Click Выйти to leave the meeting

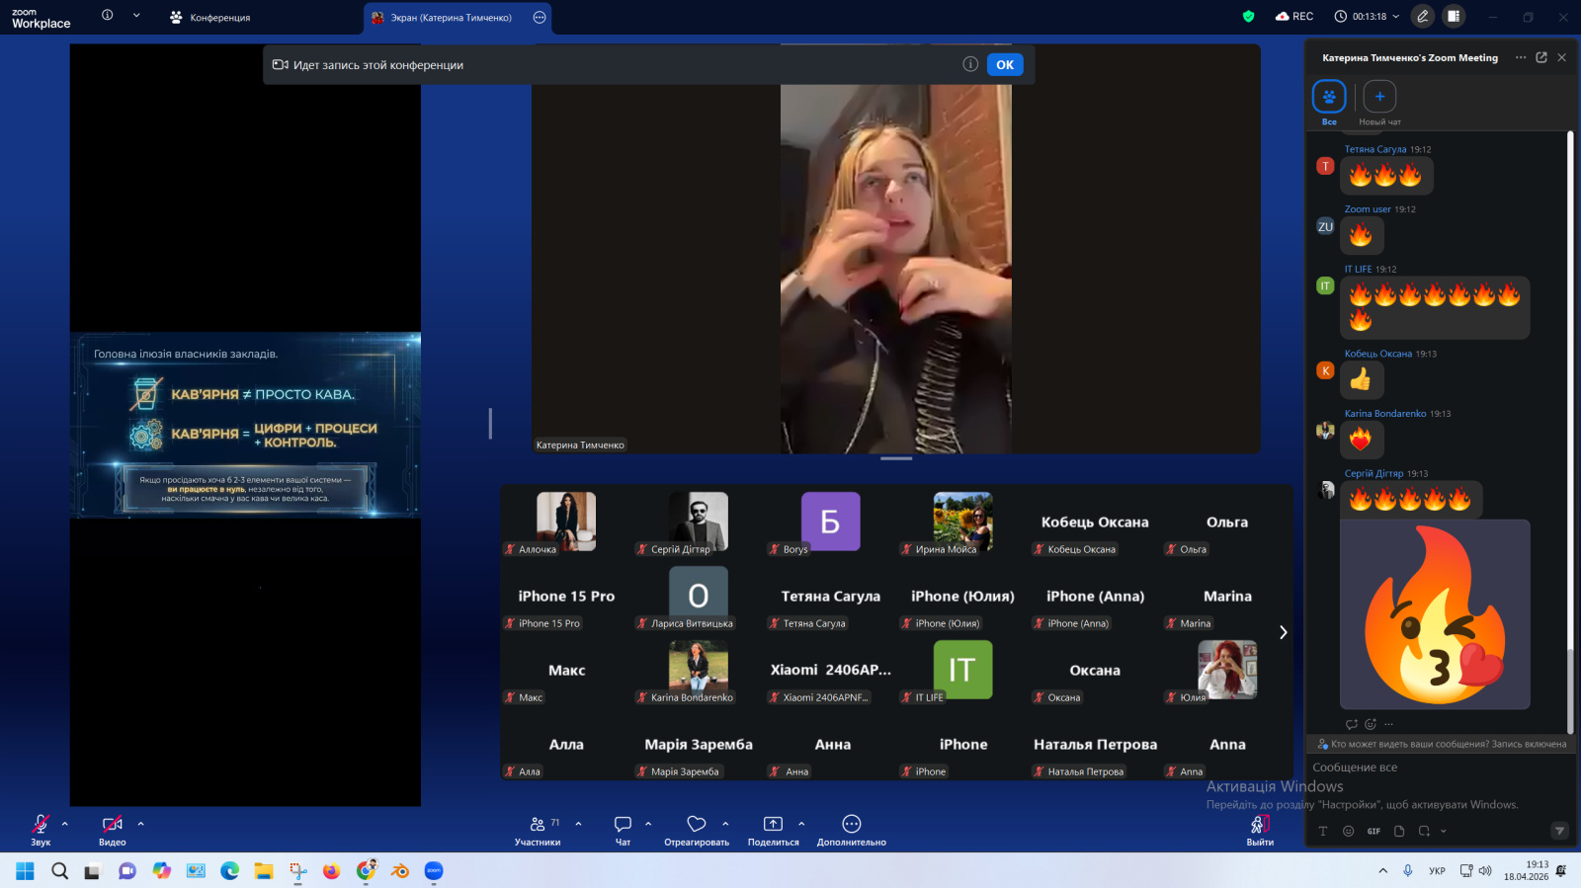pyautogui.click(x=1260, y=828)
